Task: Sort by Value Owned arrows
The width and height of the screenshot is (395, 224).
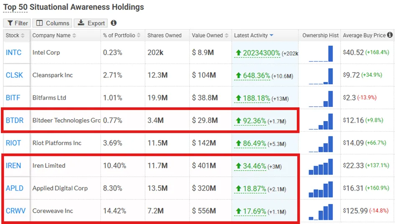Action: coord(227,35)
